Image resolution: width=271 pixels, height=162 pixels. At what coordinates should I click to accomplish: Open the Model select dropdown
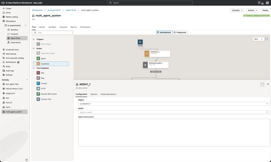point(174,112)
